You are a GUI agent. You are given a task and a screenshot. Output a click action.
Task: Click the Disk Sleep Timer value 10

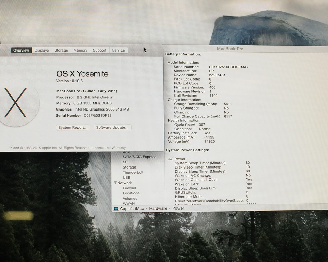pos(248,167)
